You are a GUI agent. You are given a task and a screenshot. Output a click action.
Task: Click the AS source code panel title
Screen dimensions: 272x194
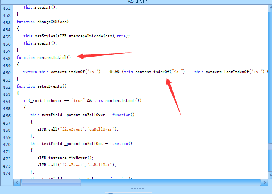(138, 2)
